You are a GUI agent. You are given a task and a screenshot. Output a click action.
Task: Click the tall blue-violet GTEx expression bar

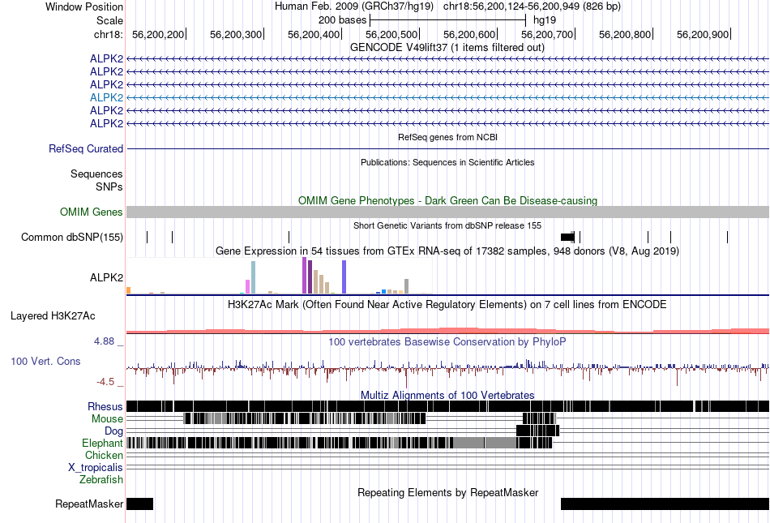coord(344,277)
